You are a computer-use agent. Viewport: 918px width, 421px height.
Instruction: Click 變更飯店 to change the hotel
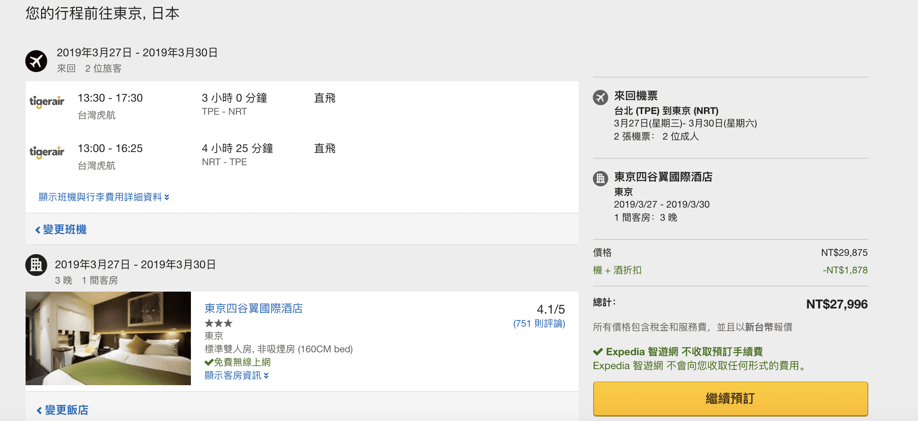point(63,410)
